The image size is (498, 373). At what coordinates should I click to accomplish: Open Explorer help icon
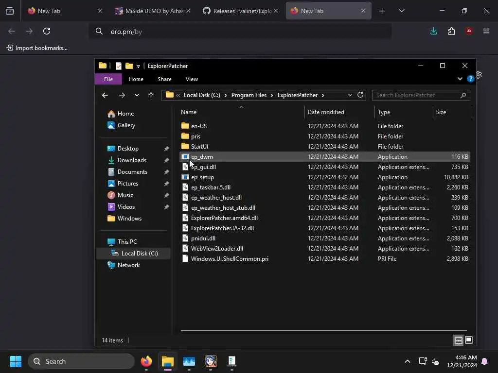(x=470, y=79)
